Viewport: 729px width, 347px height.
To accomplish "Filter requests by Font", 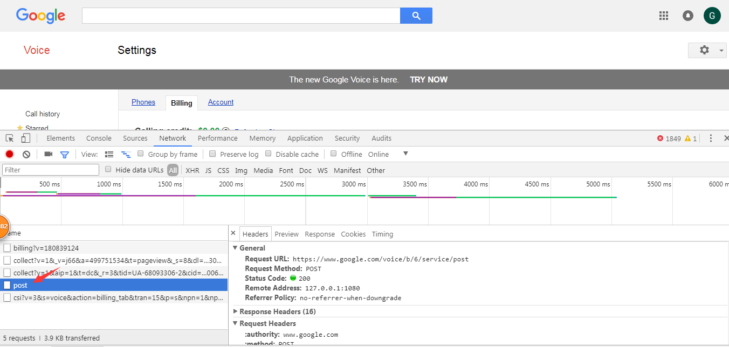I will click(x=286, y=170).
